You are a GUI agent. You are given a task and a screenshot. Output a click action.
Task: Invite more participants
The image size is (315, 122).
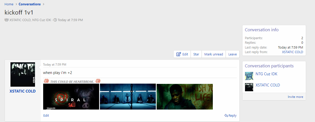click(x=296, y=97)
